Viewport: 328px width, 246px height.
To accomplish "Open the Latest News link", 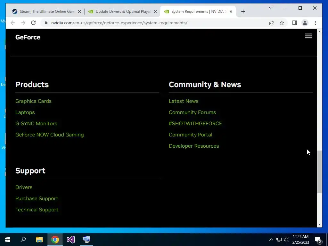I will (x=184, y=101).
